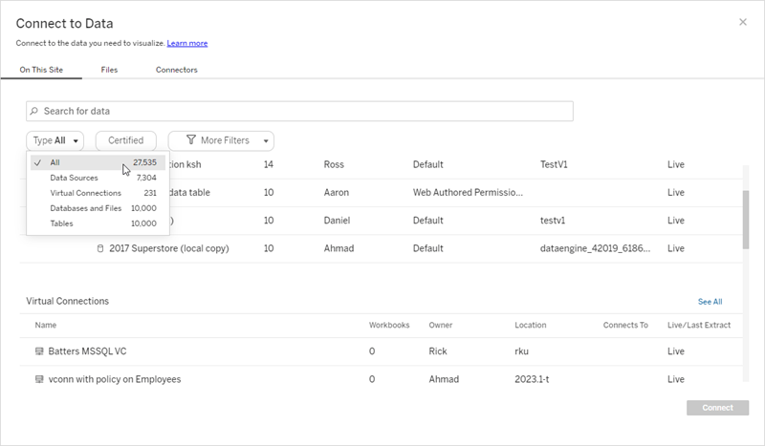Switch to the Files tab
Screen dimensions: 765x446
pos(109,70)
